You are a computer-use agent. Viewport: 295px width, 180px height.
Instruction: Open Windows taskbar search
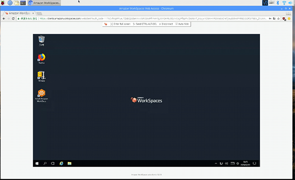pyautogui.click(x=45, y=163)
